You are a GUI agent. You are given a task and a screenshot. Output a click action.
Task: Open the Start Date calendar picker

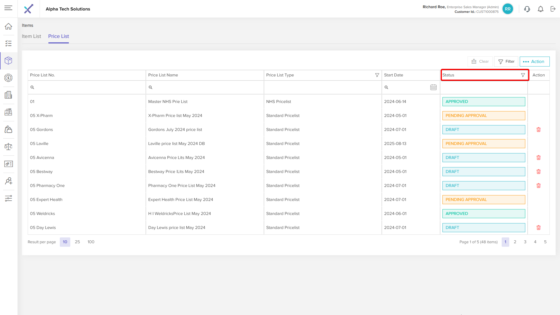pyautogui.click(x=433, y=87)
